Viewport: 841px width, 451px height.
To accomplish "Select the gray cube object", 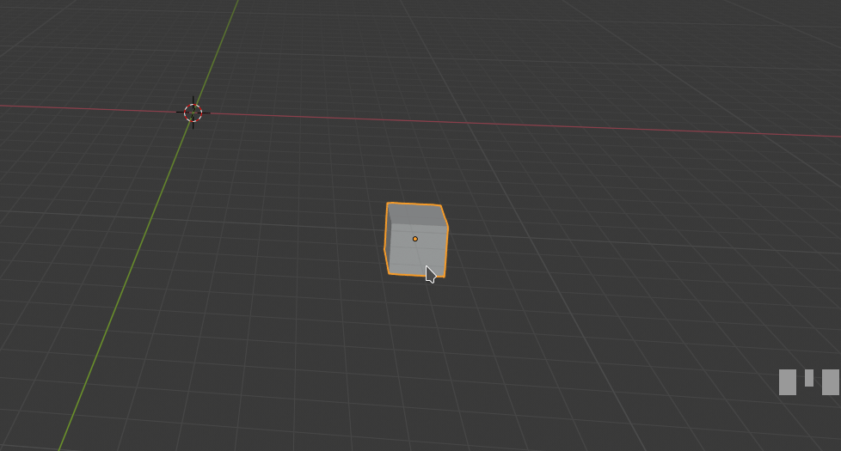I will coord(416,240).
